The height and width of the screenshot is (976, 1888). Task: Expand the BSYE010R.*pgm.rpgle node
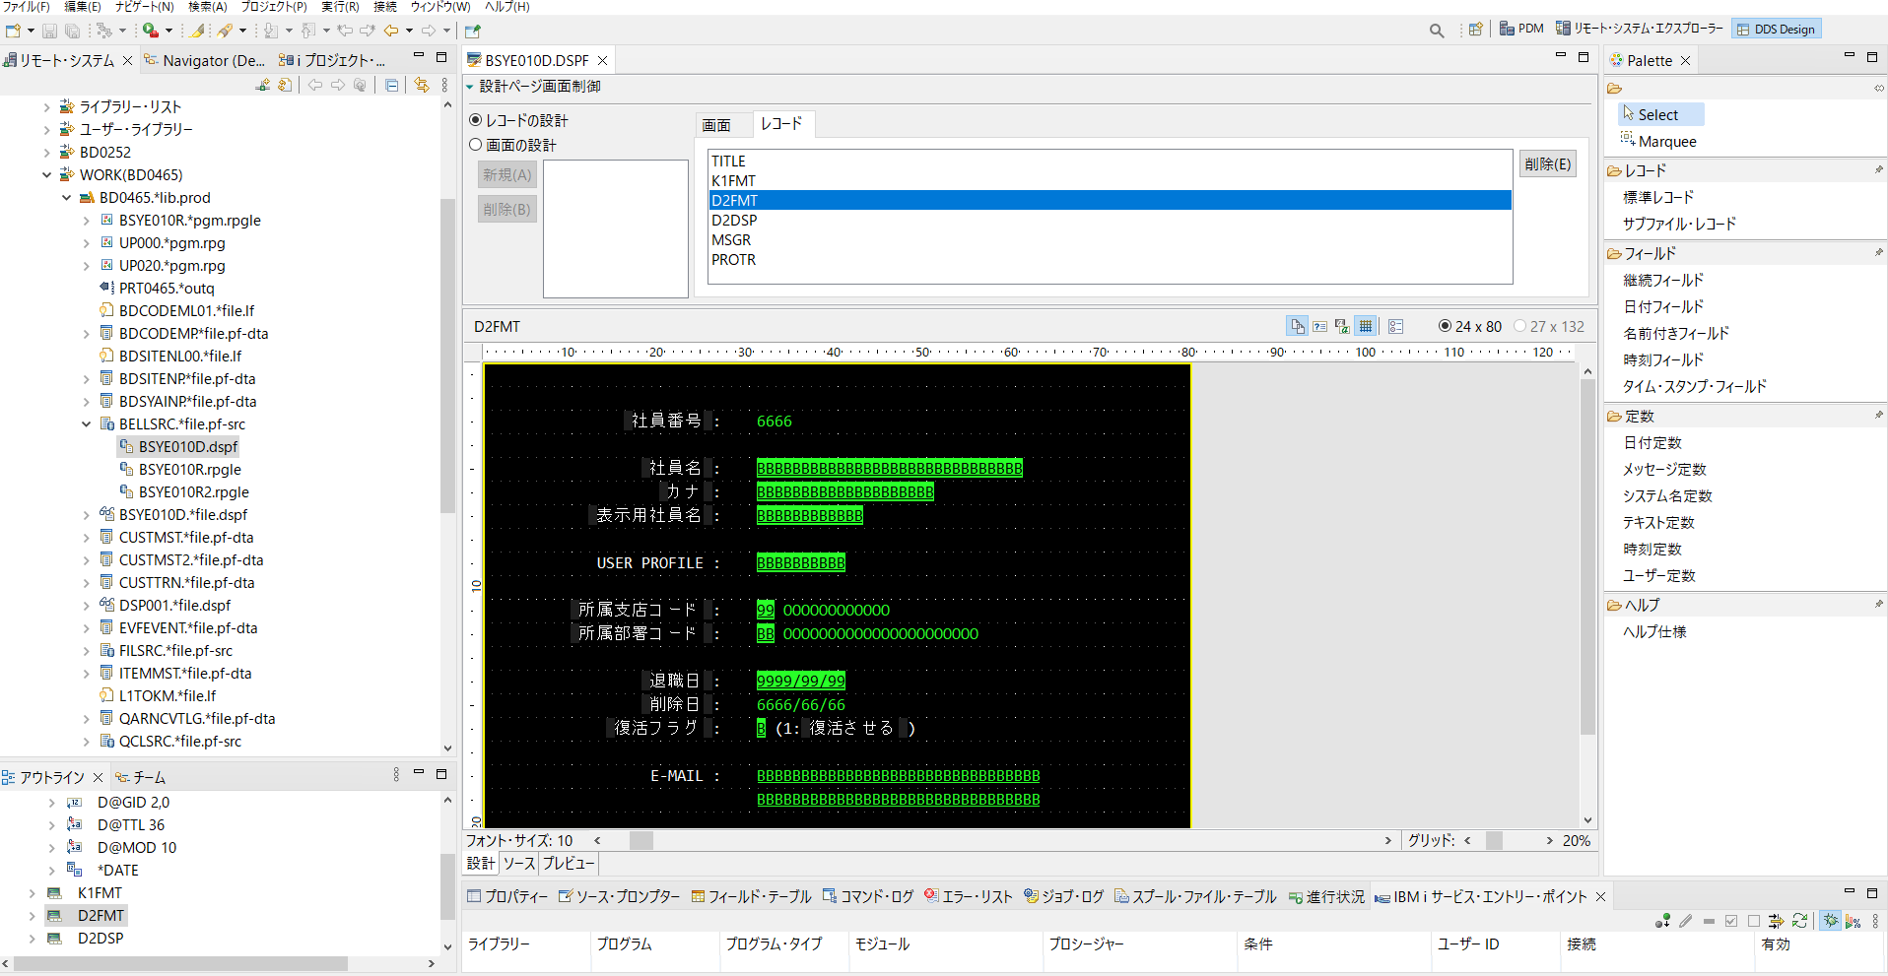pos(86,221)
